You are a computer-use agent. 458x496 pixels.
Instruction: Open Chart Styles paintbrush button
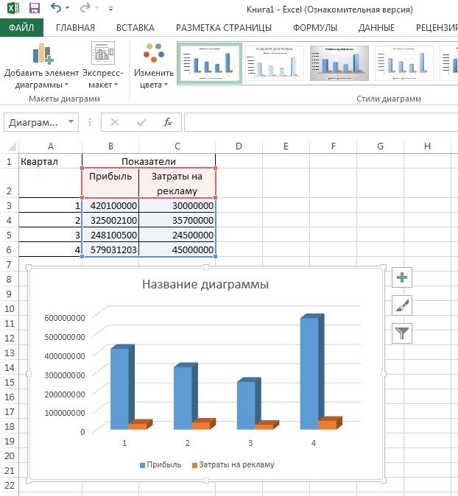tap(401, 305)
